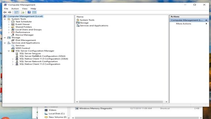Collapse Services and Applications tree node
Screen dimensions: 211x119
click(x=5, y=43)
